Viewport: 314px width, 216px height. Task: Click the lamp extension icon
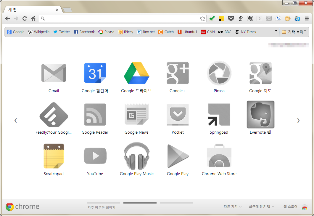(x=240, y=19)
